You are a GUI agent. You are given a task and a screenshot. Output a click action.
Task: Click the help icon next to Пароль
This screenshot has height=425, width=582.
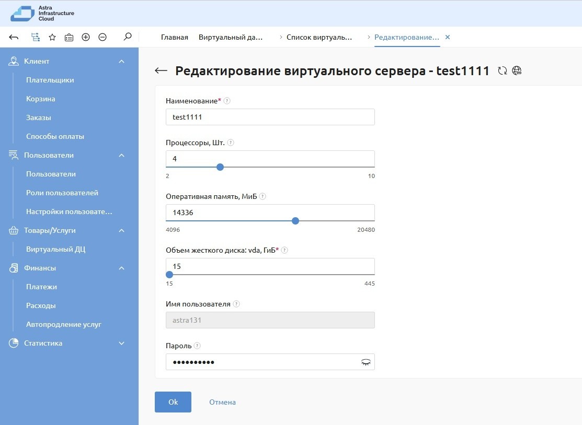click(x=197, y=346)
